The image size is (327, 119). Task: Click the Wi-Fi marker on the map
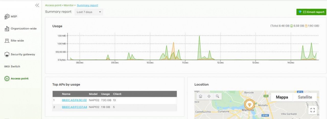click(x=250, y=105)
